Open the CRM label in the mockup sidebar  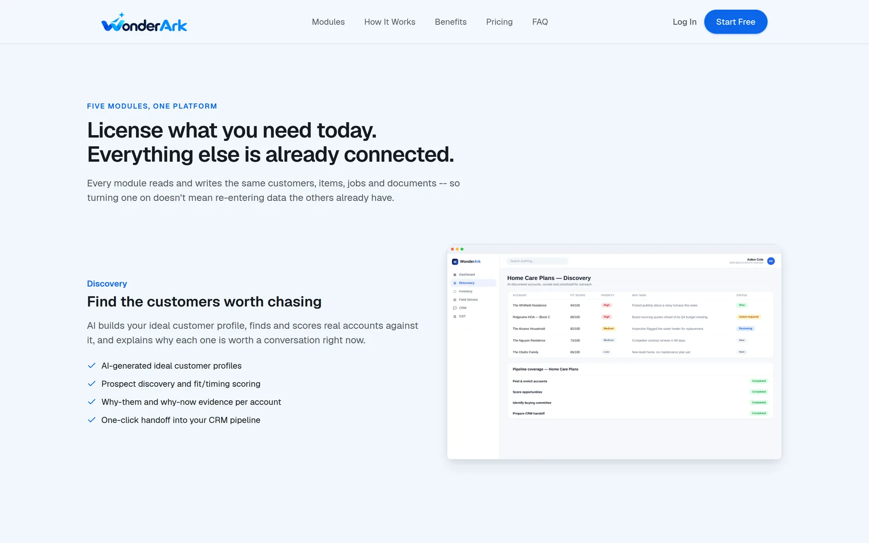click(463, 308)
